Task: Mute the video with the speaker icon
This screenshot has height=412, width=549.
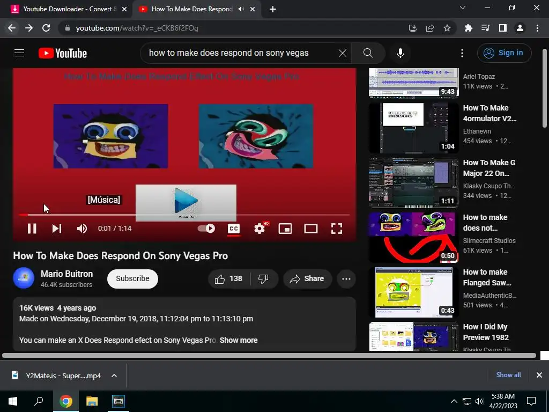Action: coord(82,229)
